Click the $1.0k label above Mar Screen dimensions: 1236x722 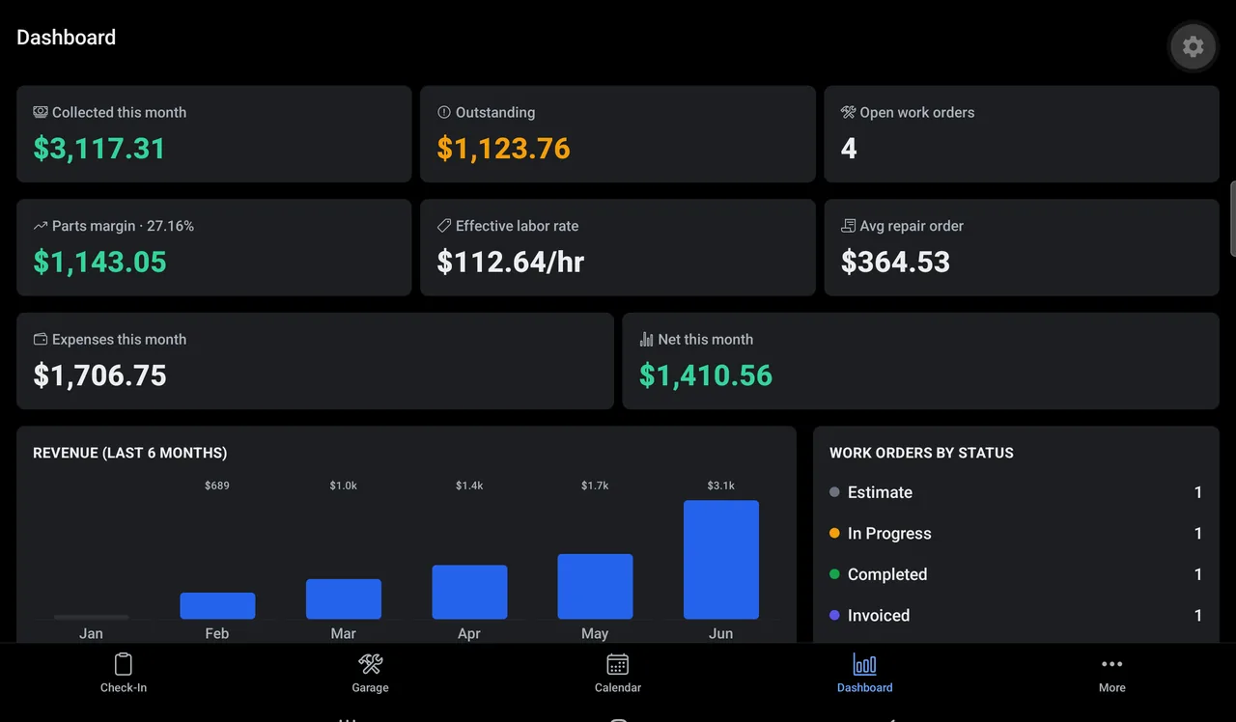344,486
